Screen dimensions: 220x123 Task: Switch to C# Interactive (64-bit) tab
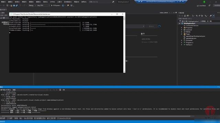(64, 118)
